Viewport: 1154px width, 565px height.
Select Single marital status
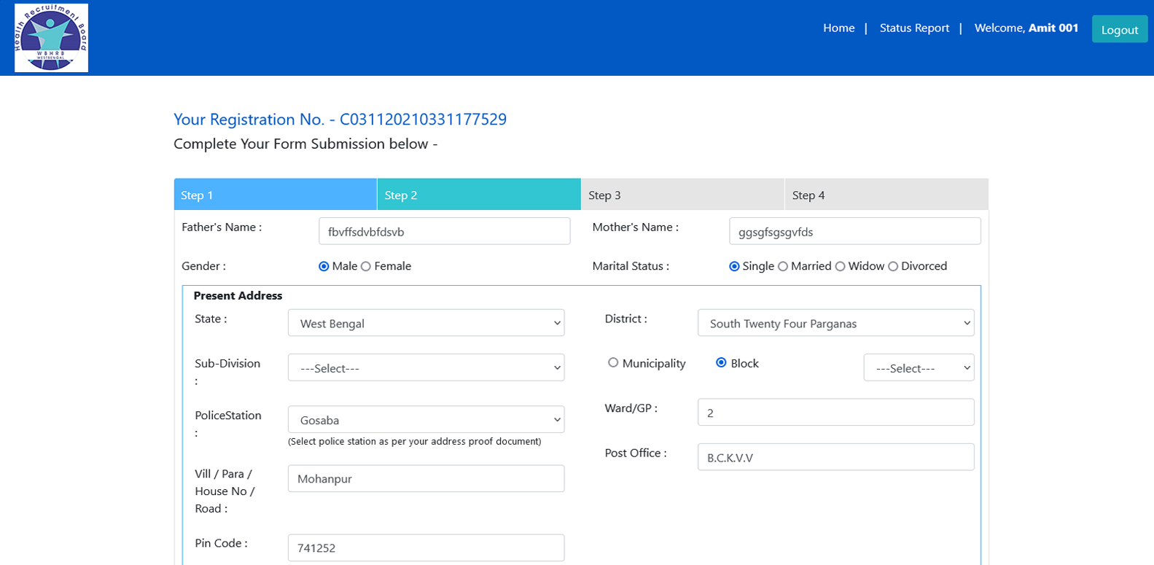pos(734,267)
